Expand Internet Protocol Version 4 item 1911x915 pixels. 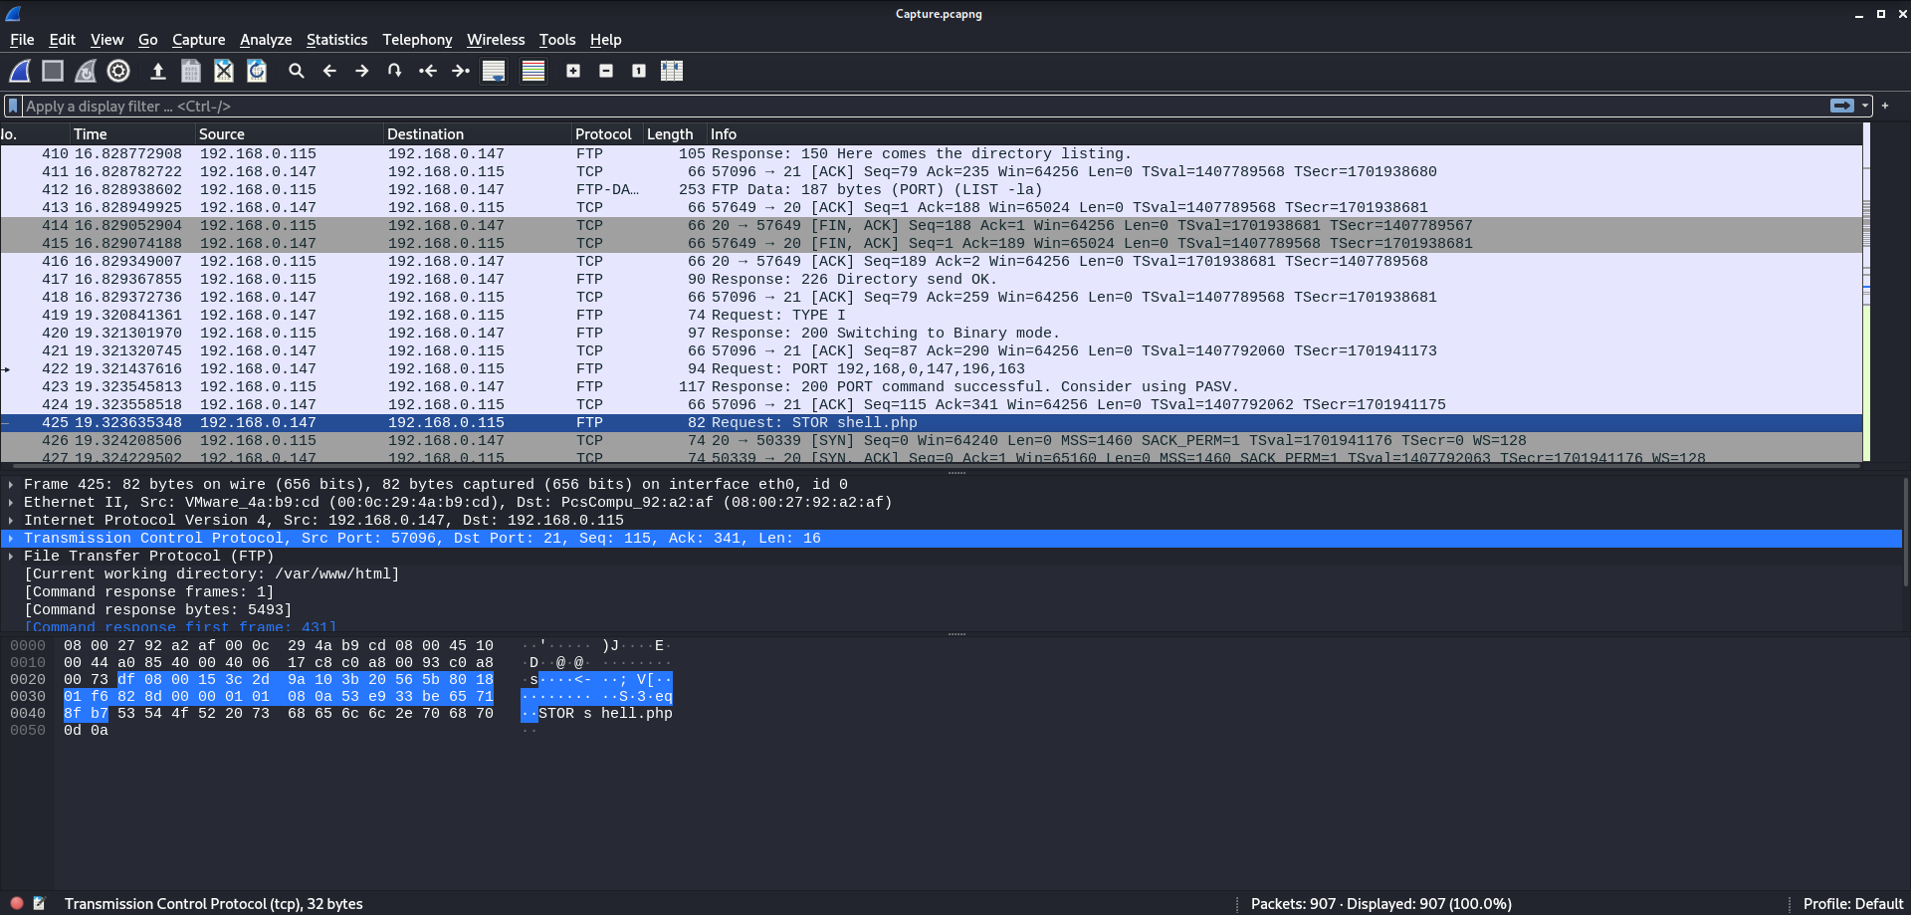click(x=11, y=520)
